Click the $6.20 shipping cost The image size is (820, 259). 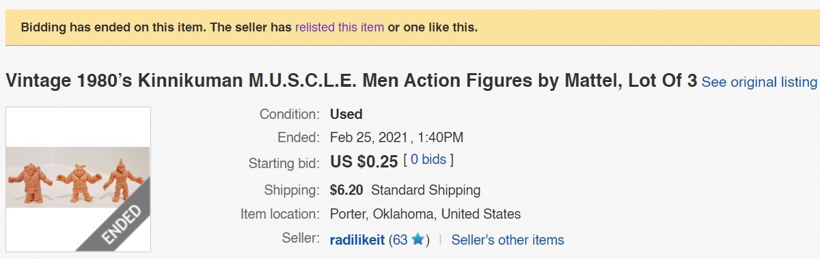(x=346, y=190)
